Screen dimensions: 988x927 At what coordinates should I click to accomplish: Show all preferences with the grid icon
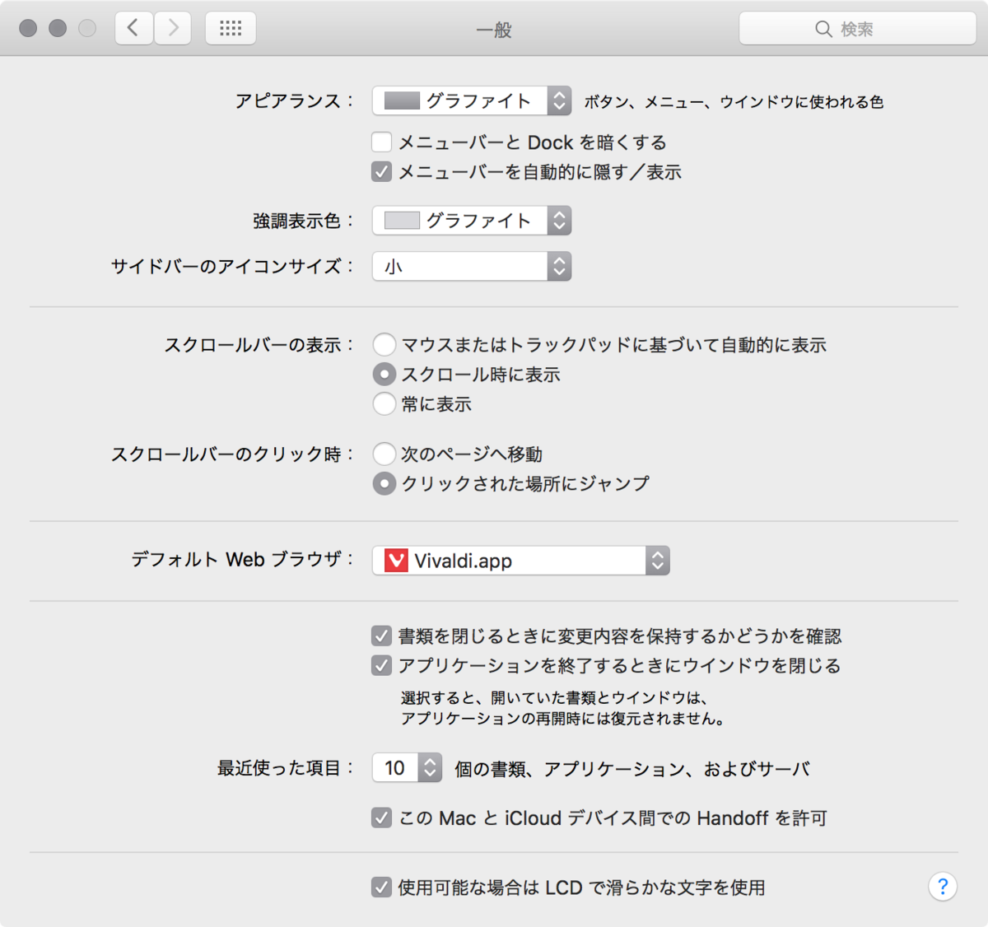231,29
